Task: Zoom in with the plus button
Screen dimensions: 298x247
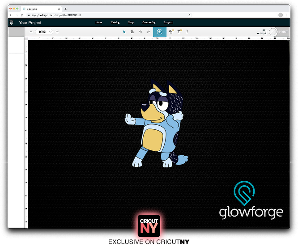Action: coord(57,32)
